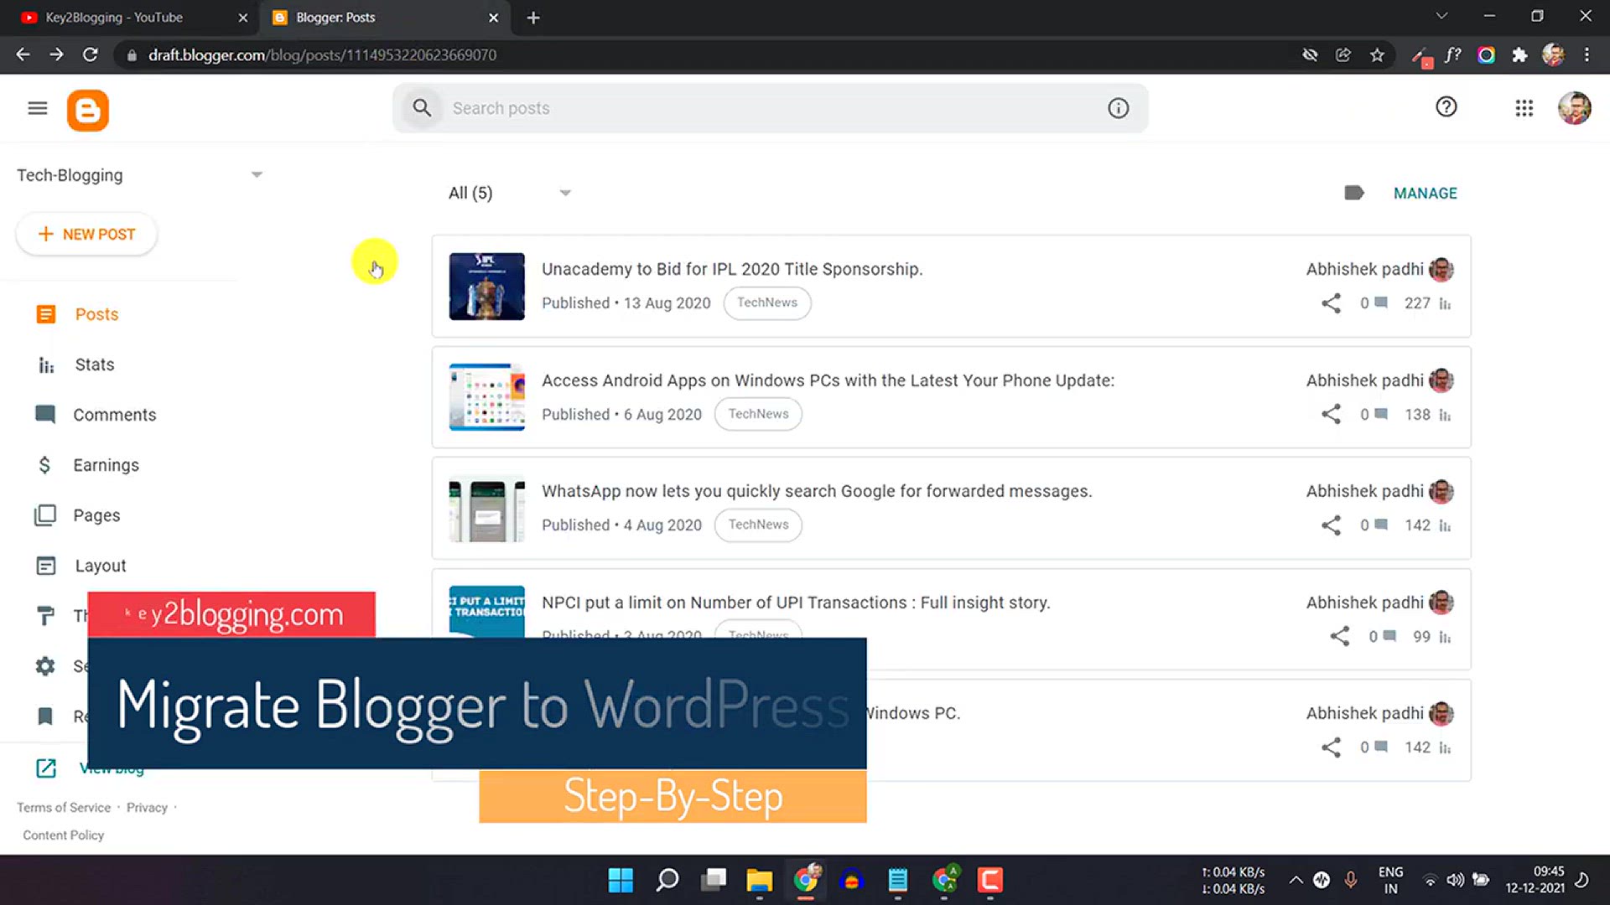Click the Blogger logo icon
The height and width of the screenshot is (905, 1610).
coord(88,111)
